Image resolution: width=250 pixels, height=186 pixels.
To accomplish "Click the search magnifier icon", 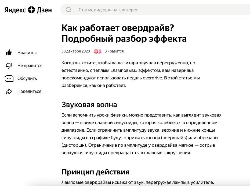I will 68,10.
